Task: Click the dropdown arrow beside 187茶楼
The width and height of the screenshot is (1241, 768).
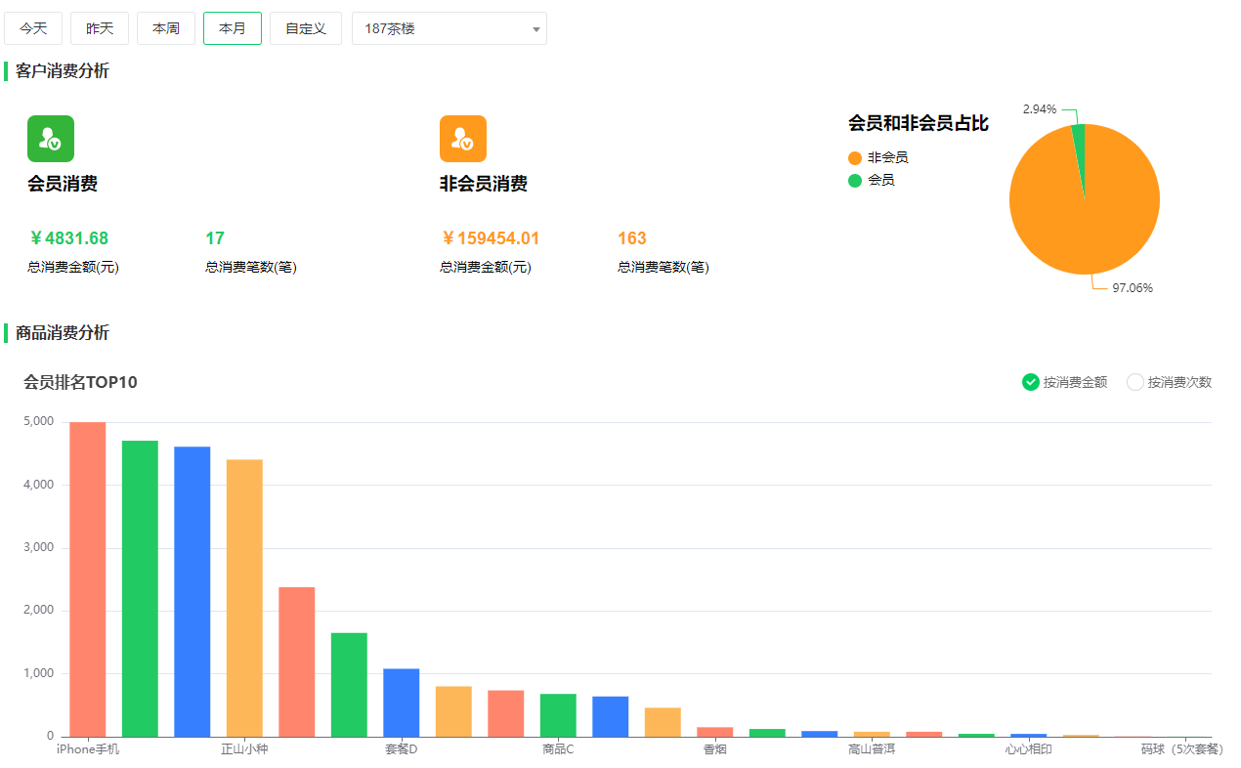Action: [535, 29]
